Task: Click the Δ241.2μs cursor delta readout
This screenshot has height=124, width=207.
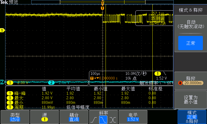Action: tap(158, 23)
